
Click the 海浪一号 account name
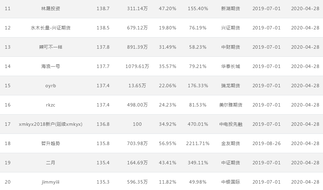click(x=51, y=66)
